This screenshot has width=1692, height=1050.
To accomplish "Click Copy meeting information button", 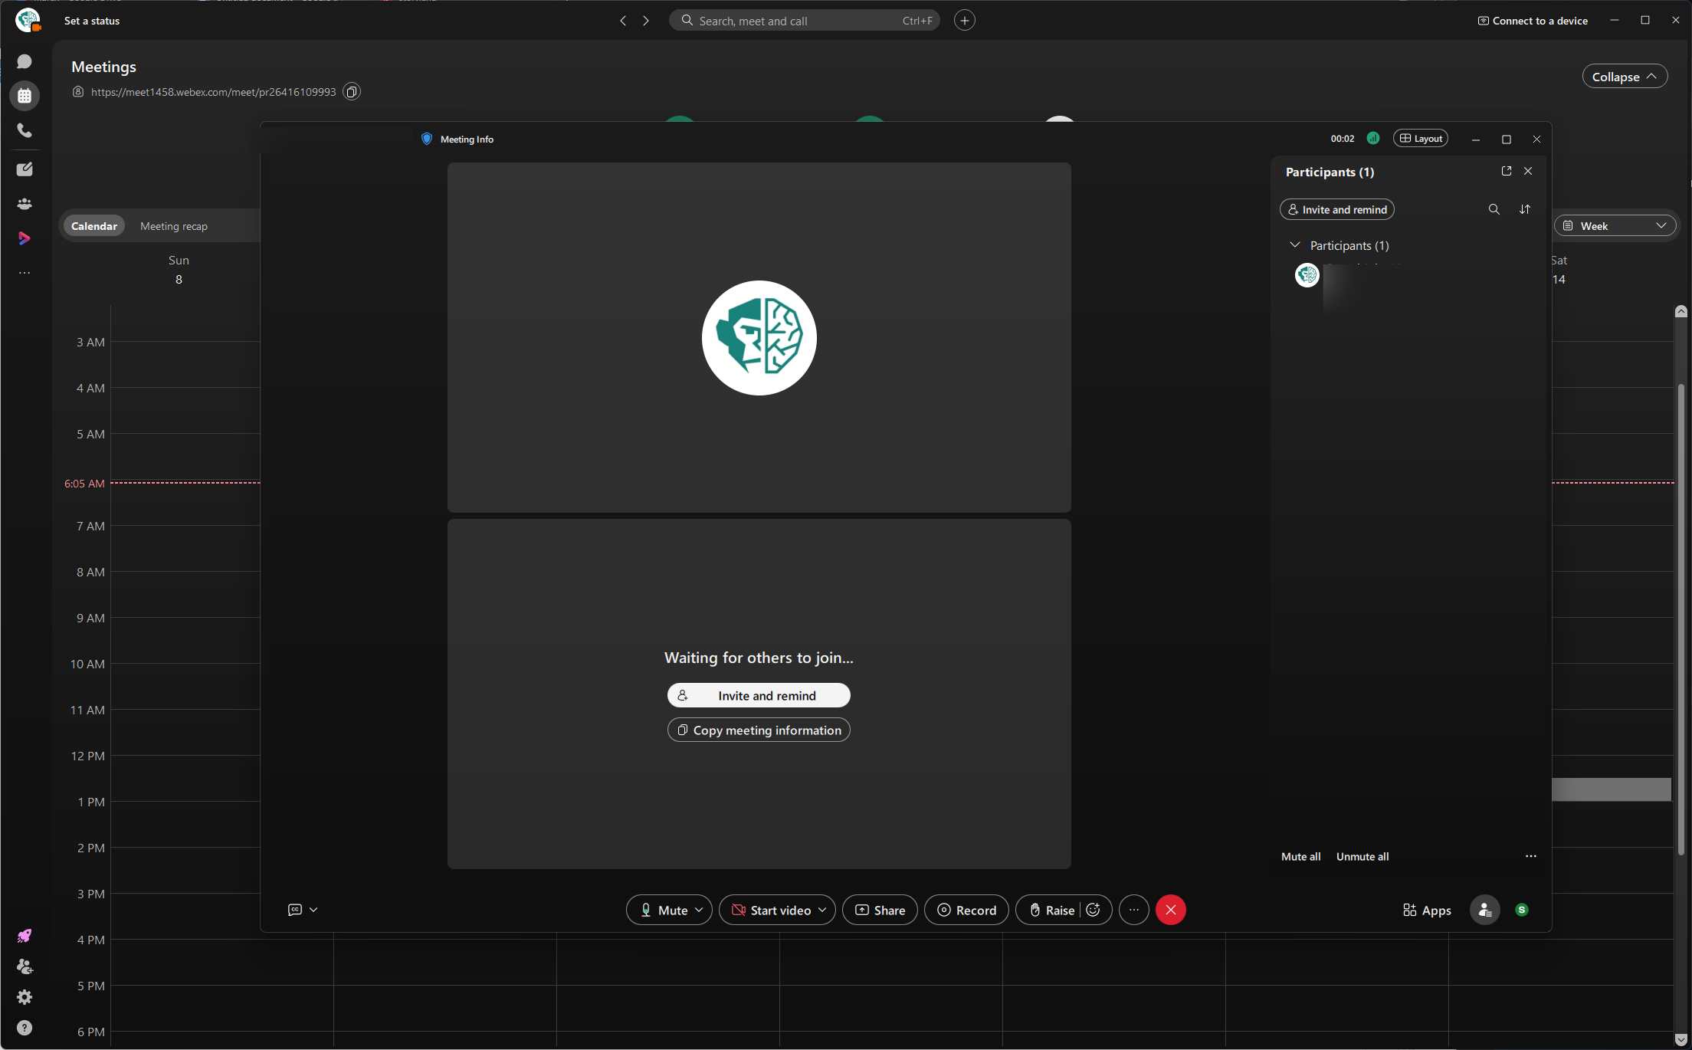I will pyautogui.click(x=759, y=730).
